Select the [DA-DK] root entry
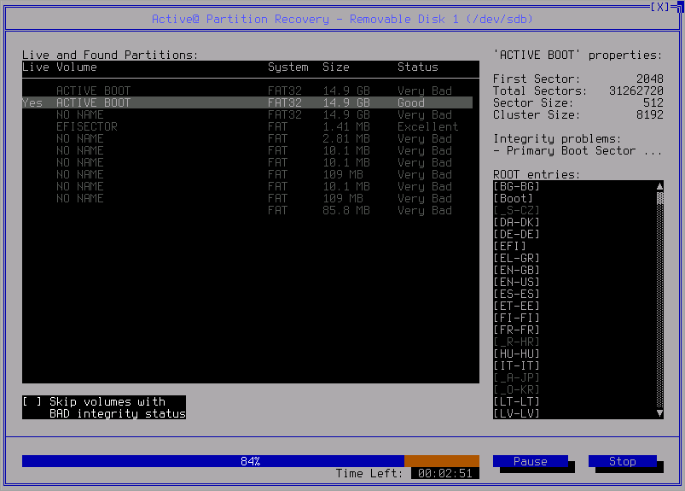 (516, 222)
